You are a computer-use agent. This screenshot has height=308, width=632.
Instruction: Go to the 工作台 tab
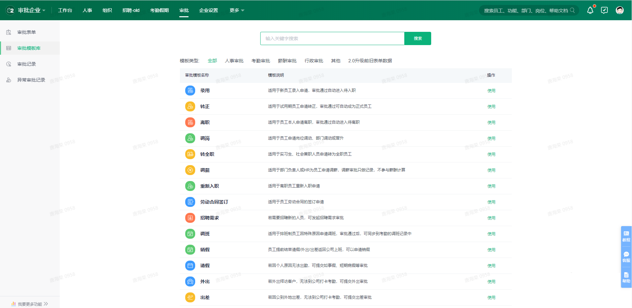[x=65, y=10]
